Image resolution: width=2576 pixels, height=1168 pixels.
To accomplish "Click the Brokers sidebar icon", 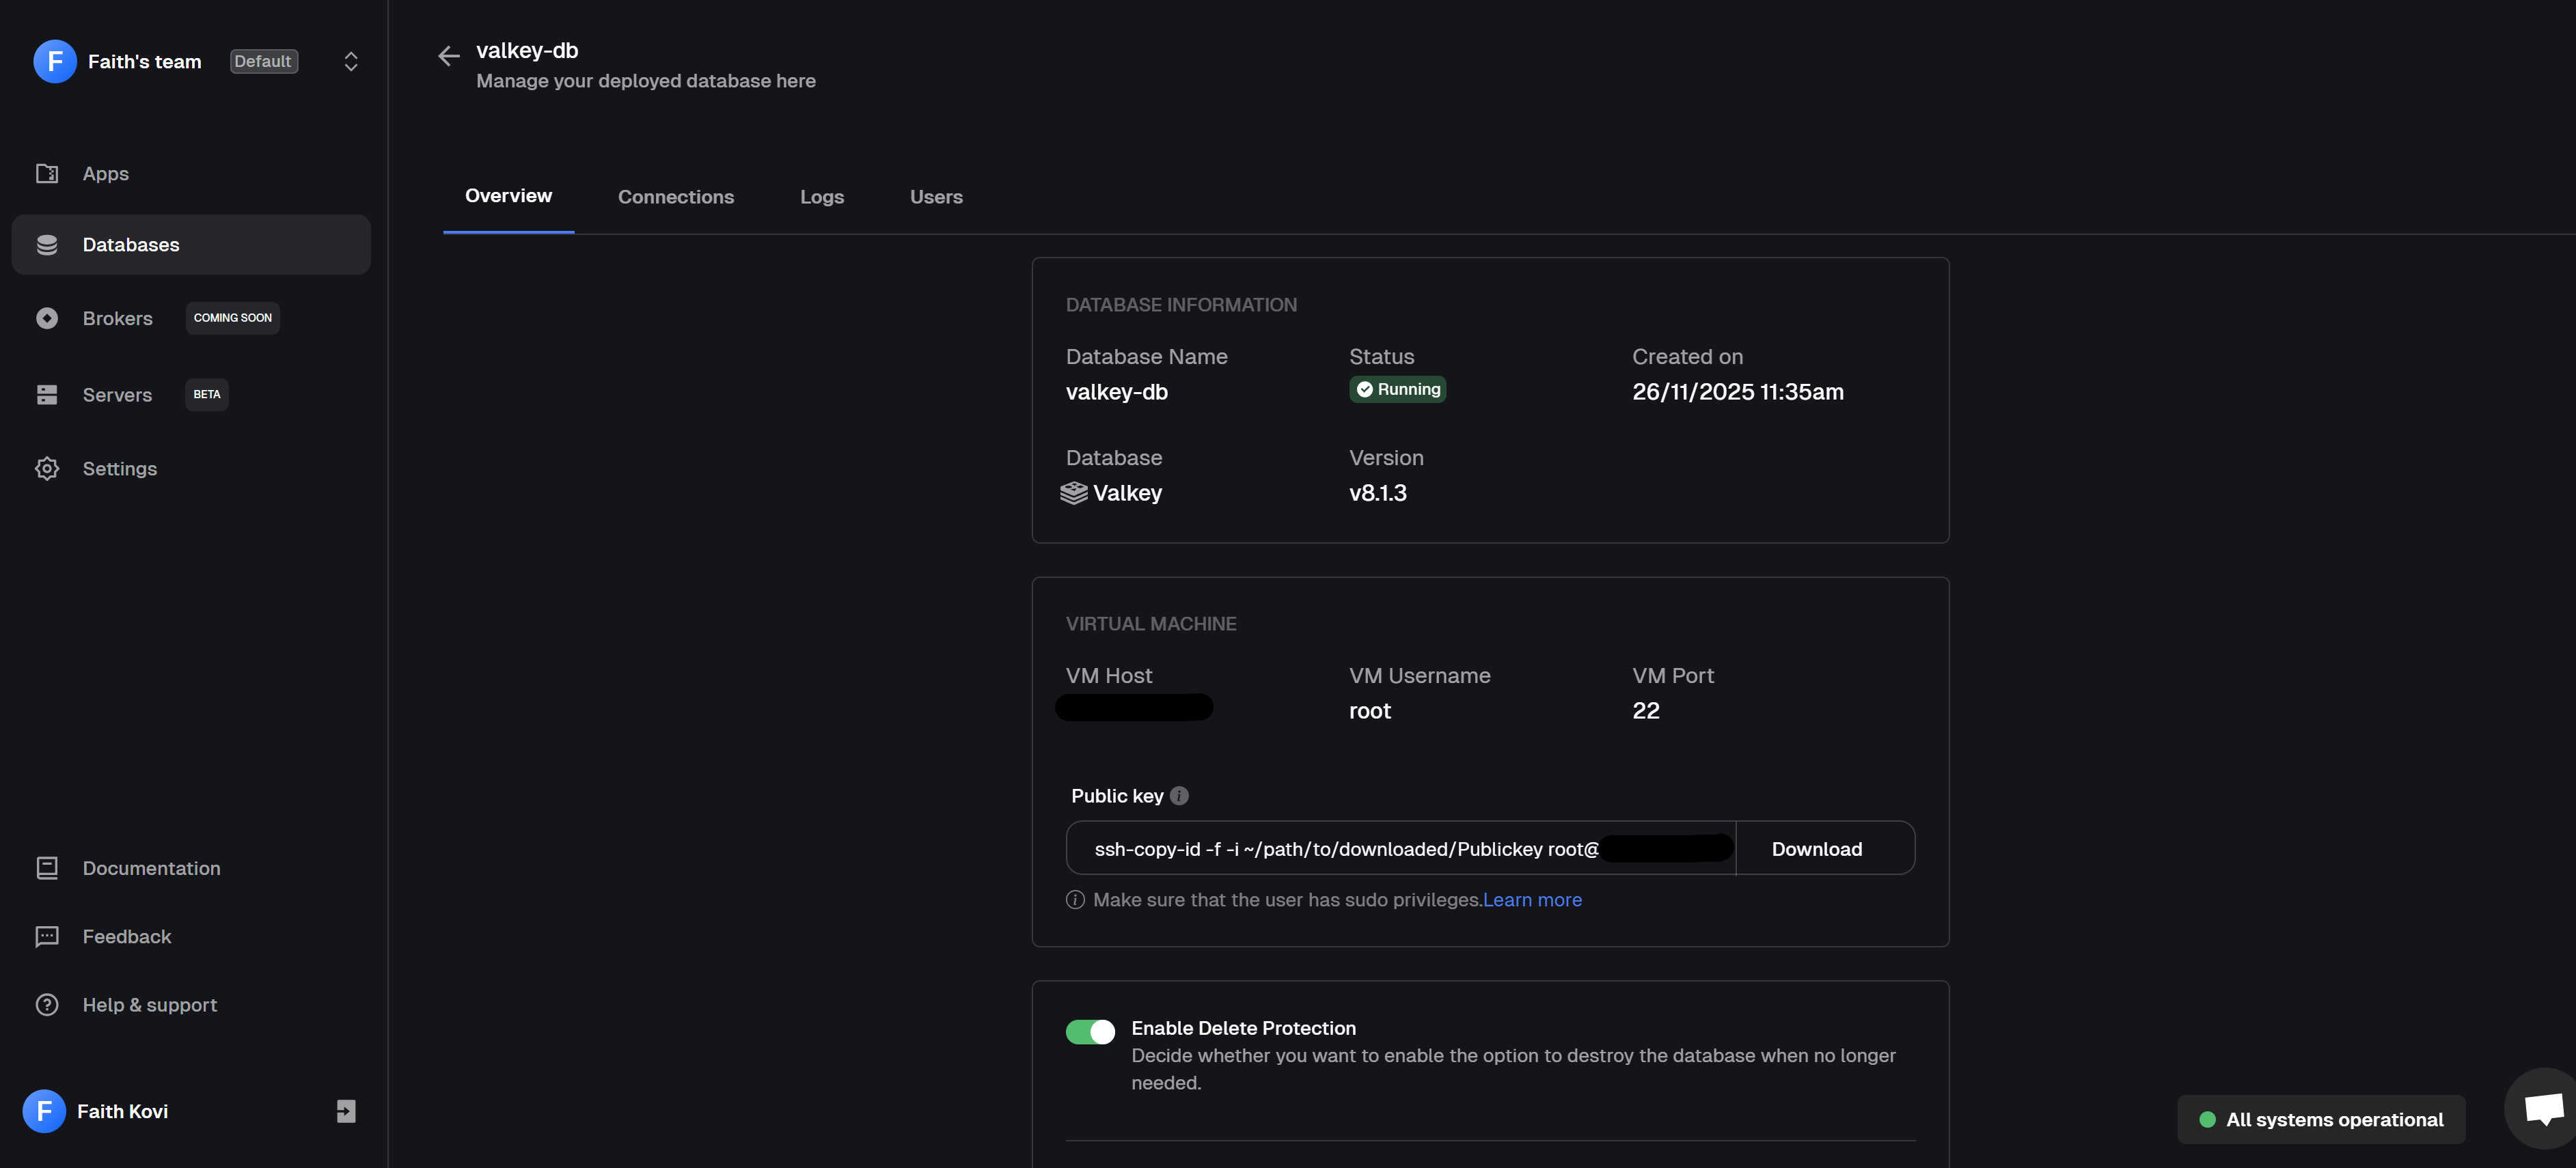I will pos(47,319).
